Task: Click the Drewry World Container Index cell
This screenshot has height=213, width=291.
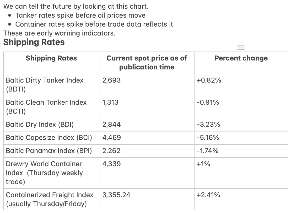Action: point(52,173)
